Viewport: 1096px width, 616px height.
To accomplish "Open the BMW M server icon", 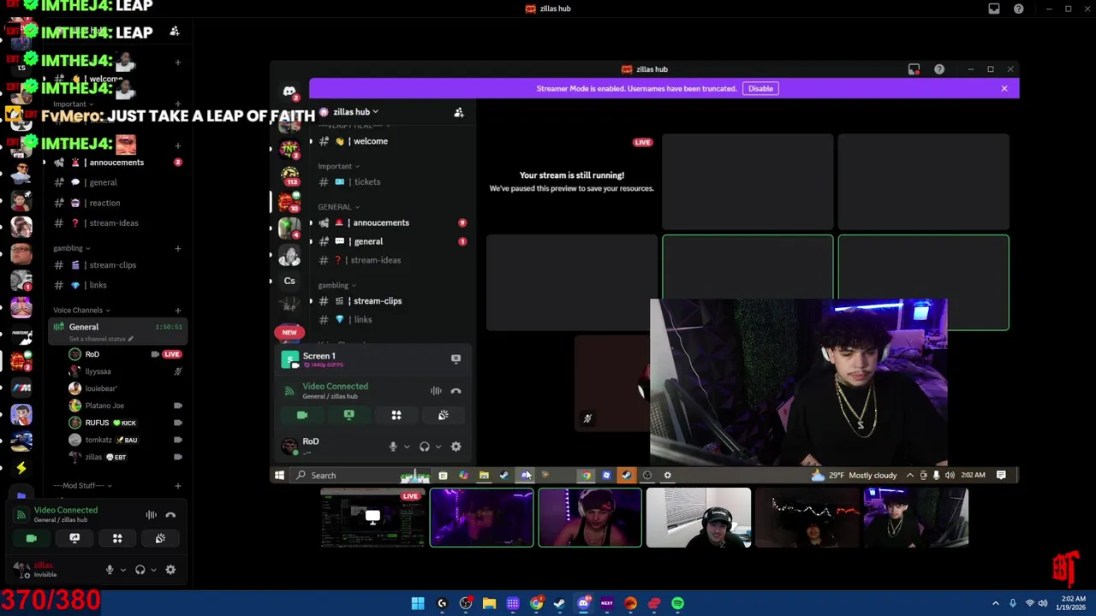I will point(21,388).
